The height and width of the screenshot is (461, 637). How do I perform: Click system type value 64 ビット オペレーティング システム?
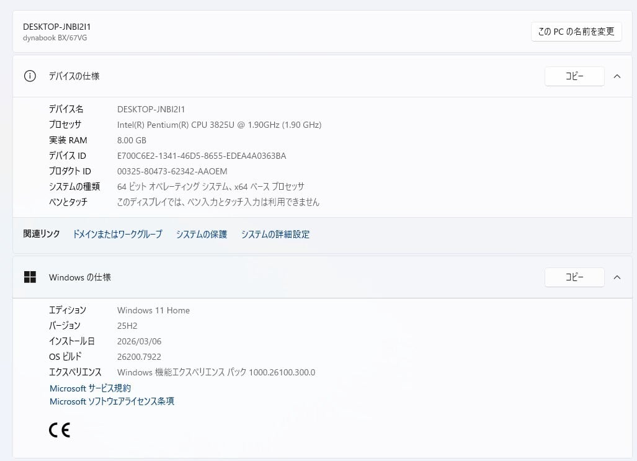pyautogui.click(x=211, y=187)
